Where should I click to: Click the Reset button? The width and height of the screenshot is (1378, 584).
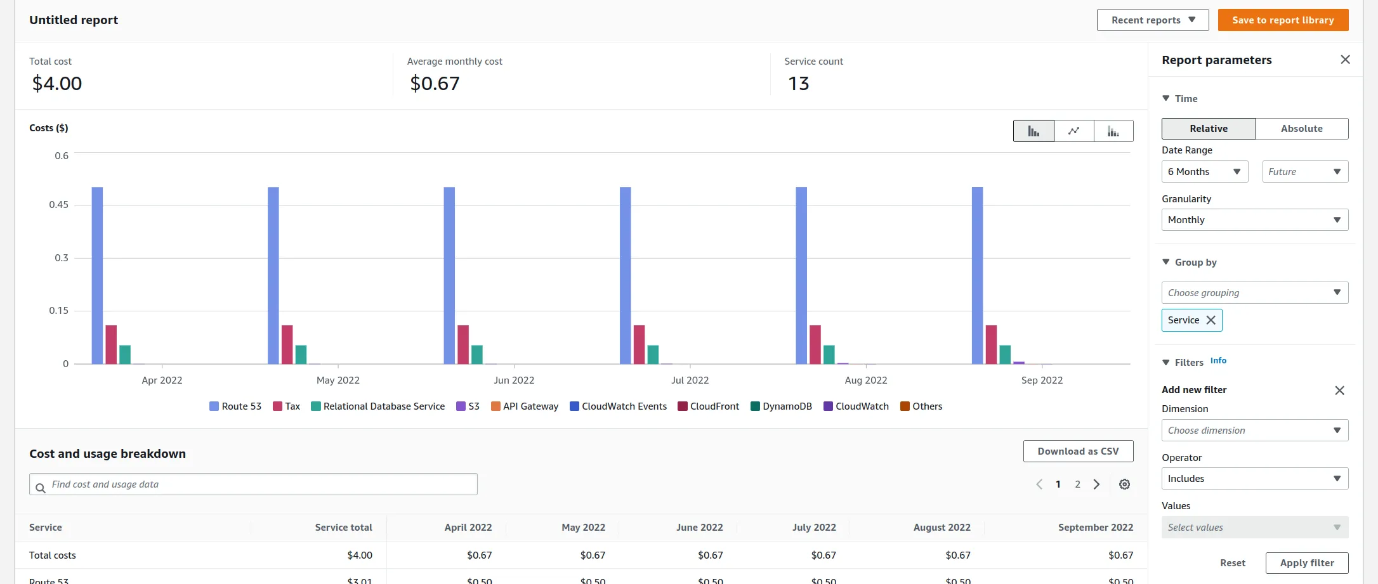(1232, 563)
